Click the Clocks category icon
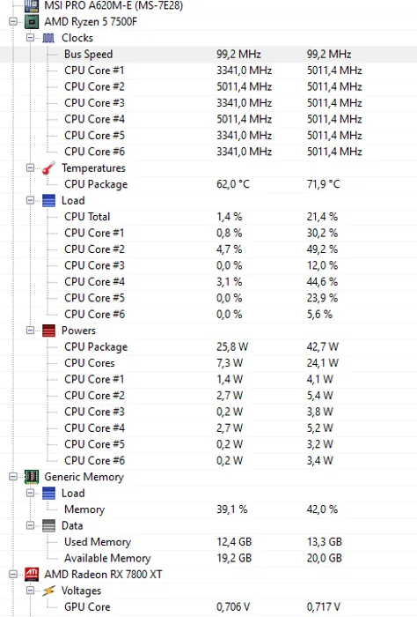 48,38
